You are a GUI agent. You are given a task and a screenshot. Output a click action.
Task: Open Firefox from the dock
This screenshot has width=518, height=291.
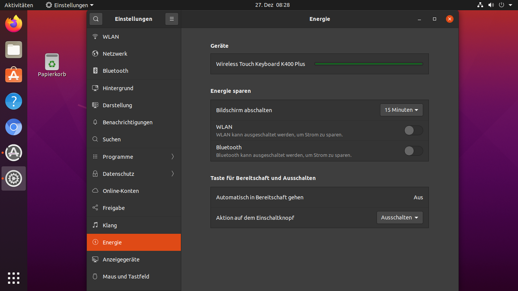tap(14, 24)
